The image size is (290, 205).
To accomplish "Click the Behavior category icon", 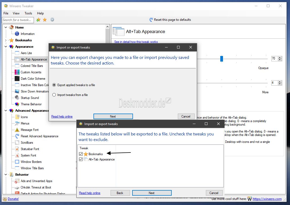I will (11, 175).
